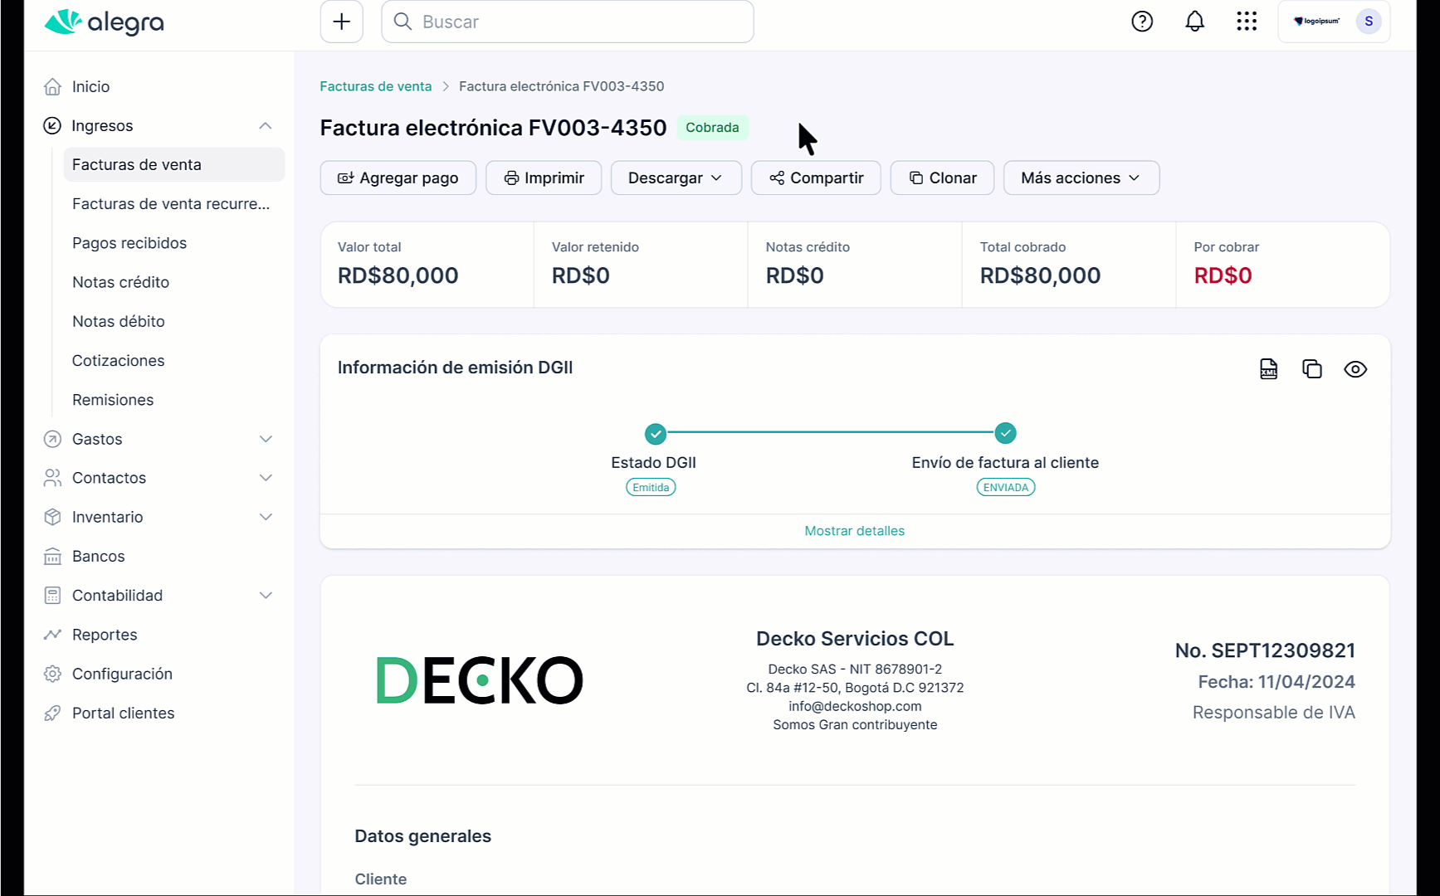The image size is (1440, 896).
Task: Click invoice number No. SEPT12309821
Action: click(1265, 650)
